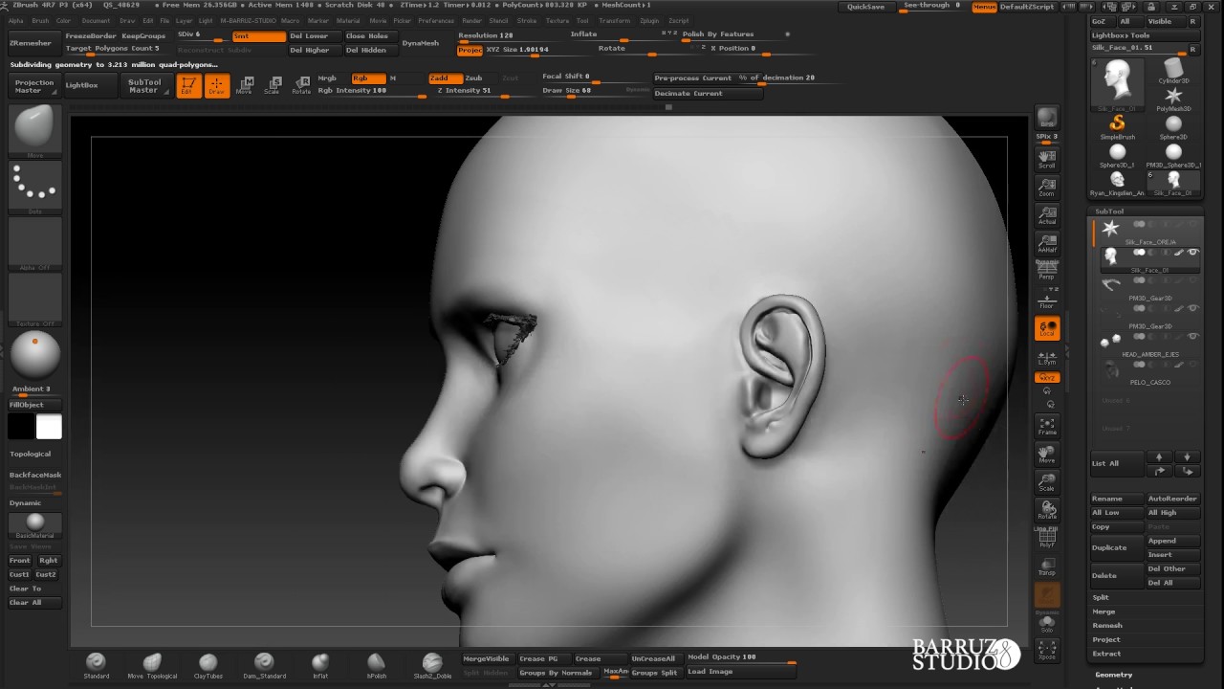Select the Inflat brush

pos(320,666)
